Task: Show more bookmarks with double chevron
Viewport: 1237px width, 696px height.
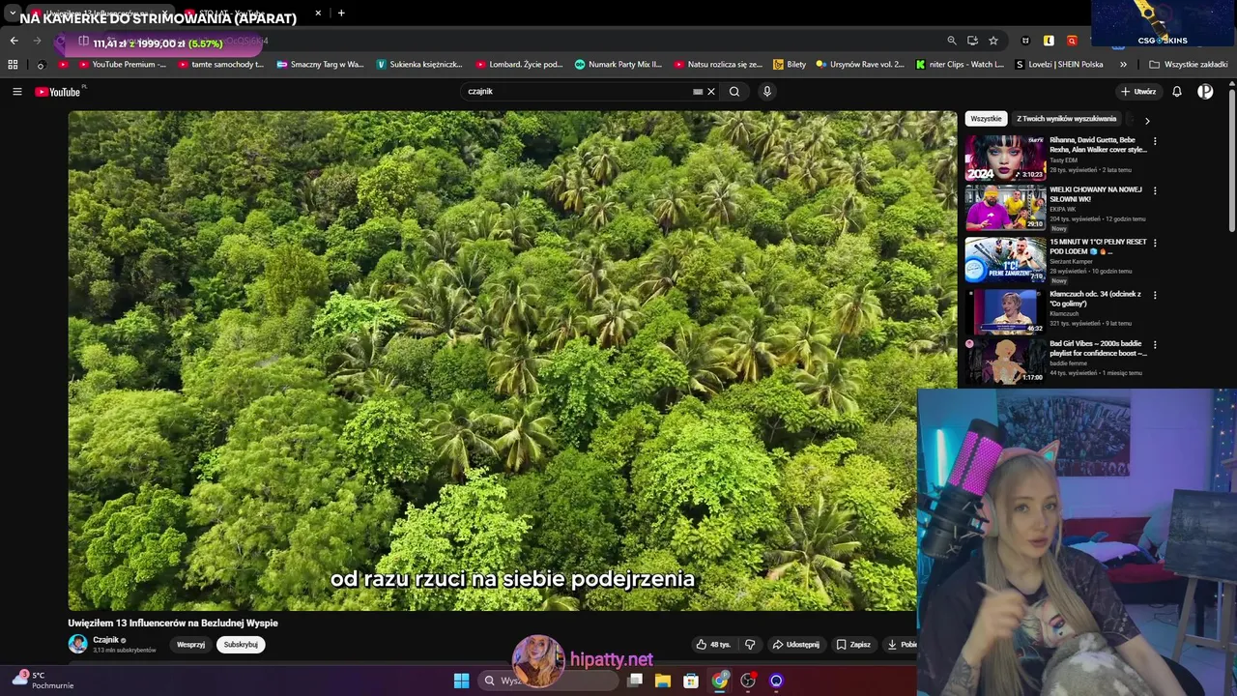Action: [1123, 65]
